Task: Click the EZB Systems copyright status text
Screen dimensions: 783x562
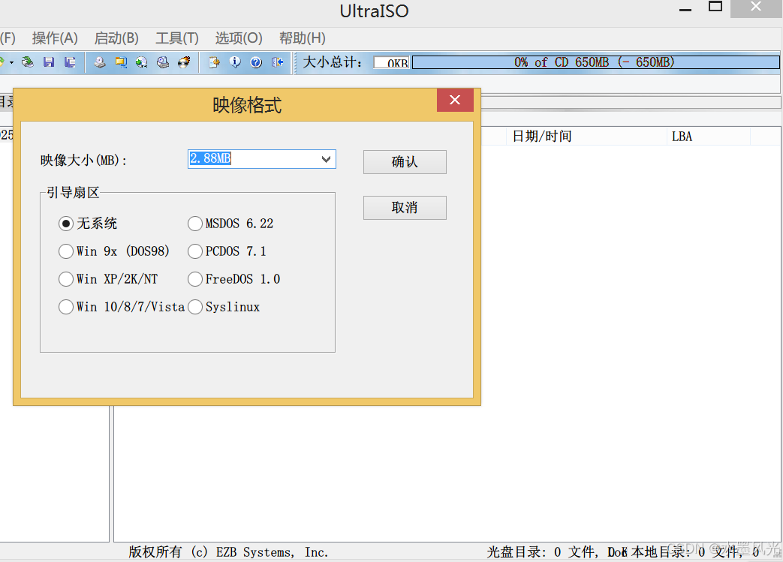Action: tap(228, 552)
